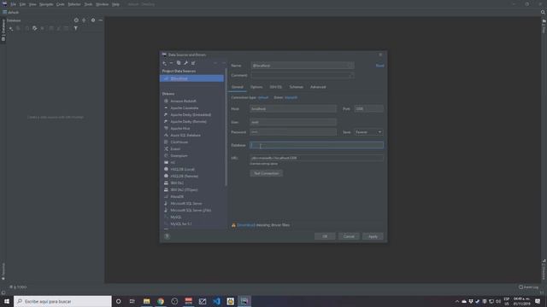Click the Windows Start button
This screenshot has width=547, height=307.
7,301
